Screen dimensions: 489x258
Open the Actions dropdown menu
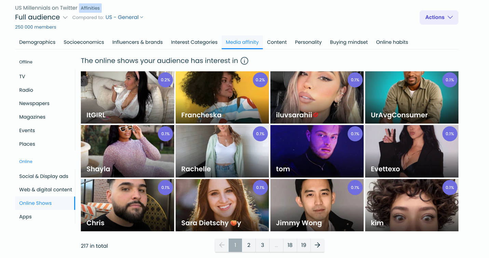(439, 17)
